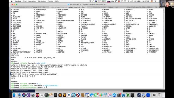
Task: Click 'FILE-SAVE-BUFFERS' word in listing
Action: click(x=133, y=19)
